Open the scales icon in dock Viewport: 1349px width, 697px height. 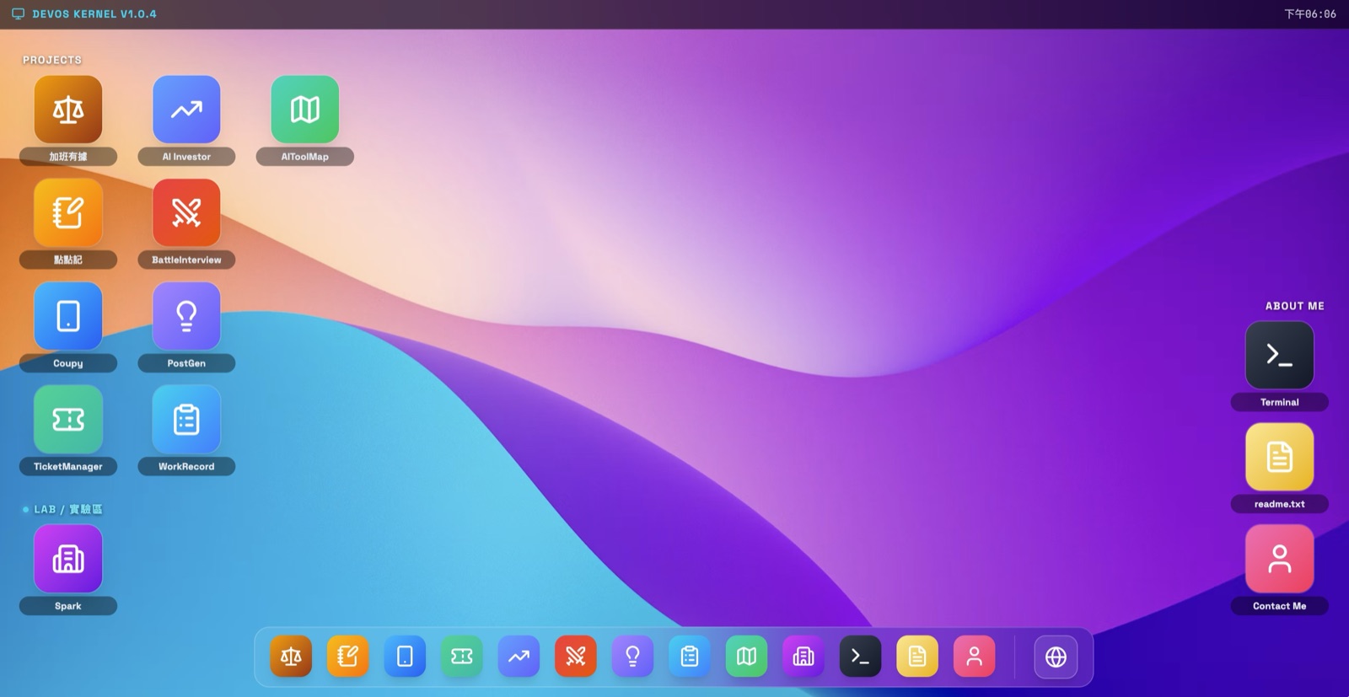291,657
